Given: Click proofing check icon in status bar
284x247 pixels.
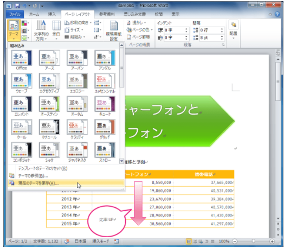Looking at the screenshot, I should tap(67, 242).
